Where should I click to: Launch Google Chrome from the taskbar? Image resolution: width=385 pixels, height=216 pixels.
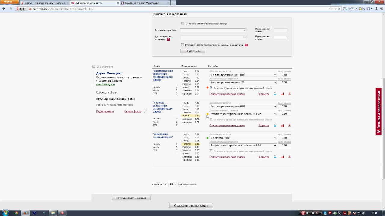click(x=16, y=213)
